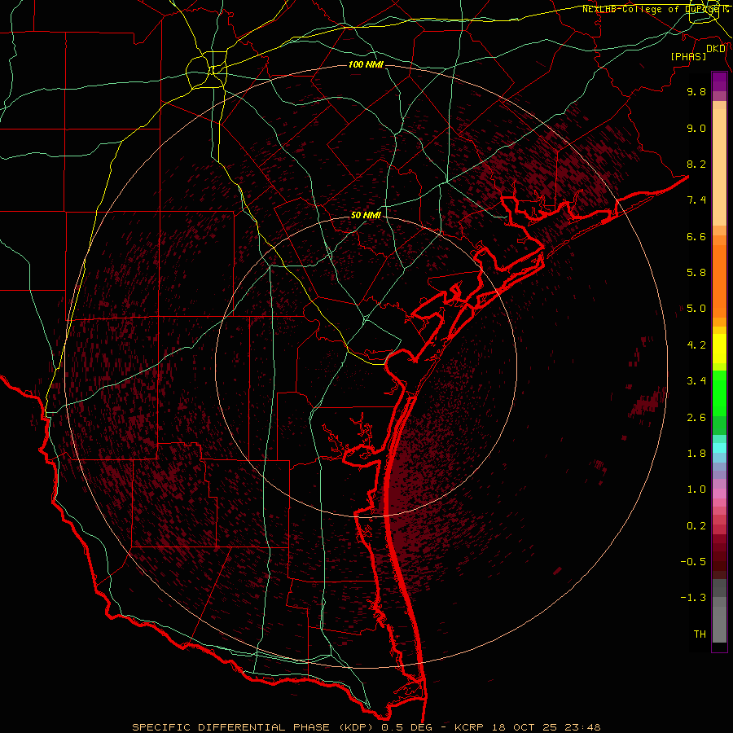This screenshot has width=733, height=733.
Task: Click the 8.2 scale value
Action: [696, 164]
